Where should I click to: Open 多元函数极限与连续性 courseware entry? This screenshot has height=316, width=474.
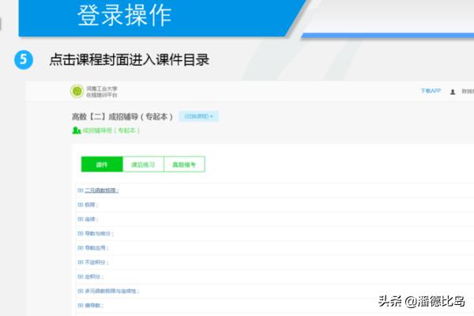[112, 291]
